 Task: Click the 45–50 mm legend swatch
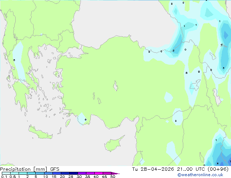107,173
